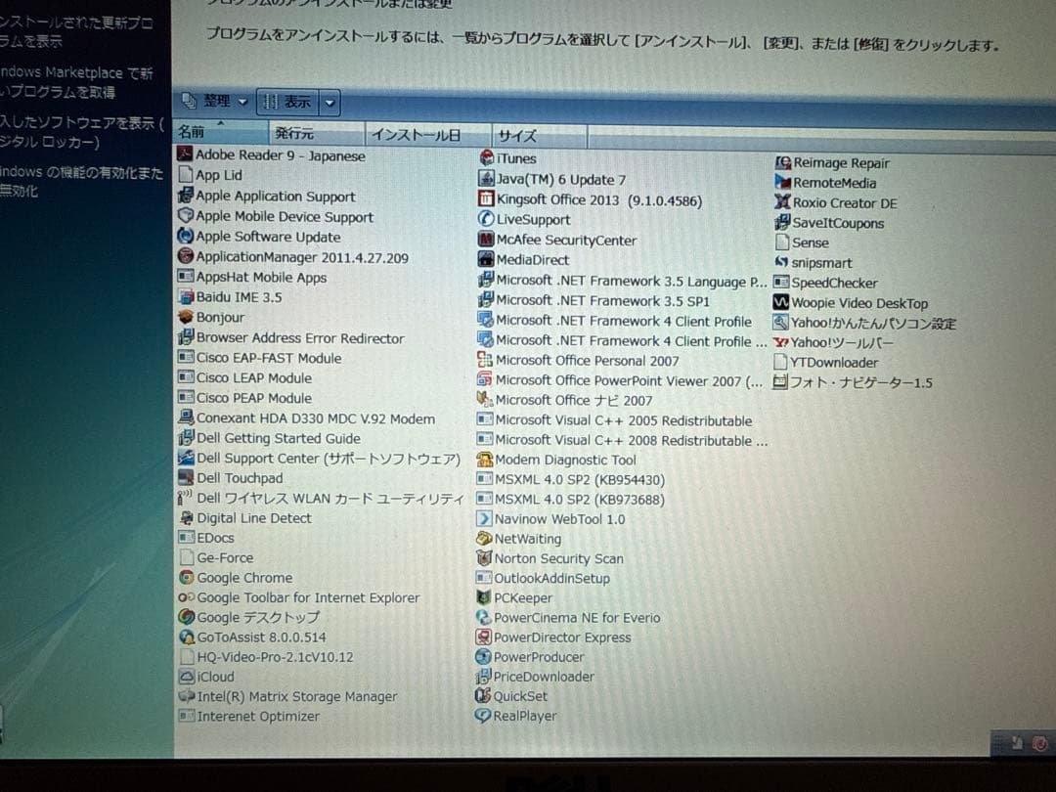Select the YTDownloader entry
The image size is (1056, 792).
[825, 362]
